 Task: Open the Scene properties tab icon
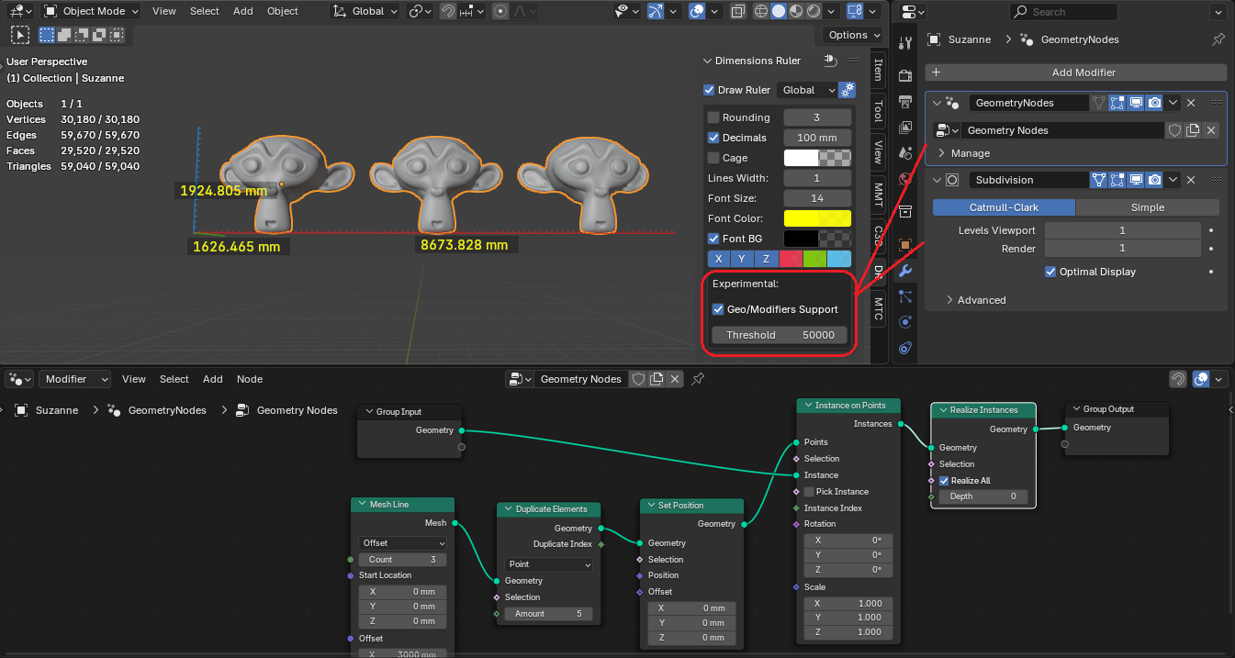(906, 152)
